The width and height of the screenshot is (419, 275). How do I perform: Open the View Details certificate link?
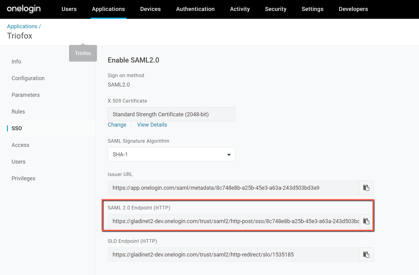click(152, 125)
